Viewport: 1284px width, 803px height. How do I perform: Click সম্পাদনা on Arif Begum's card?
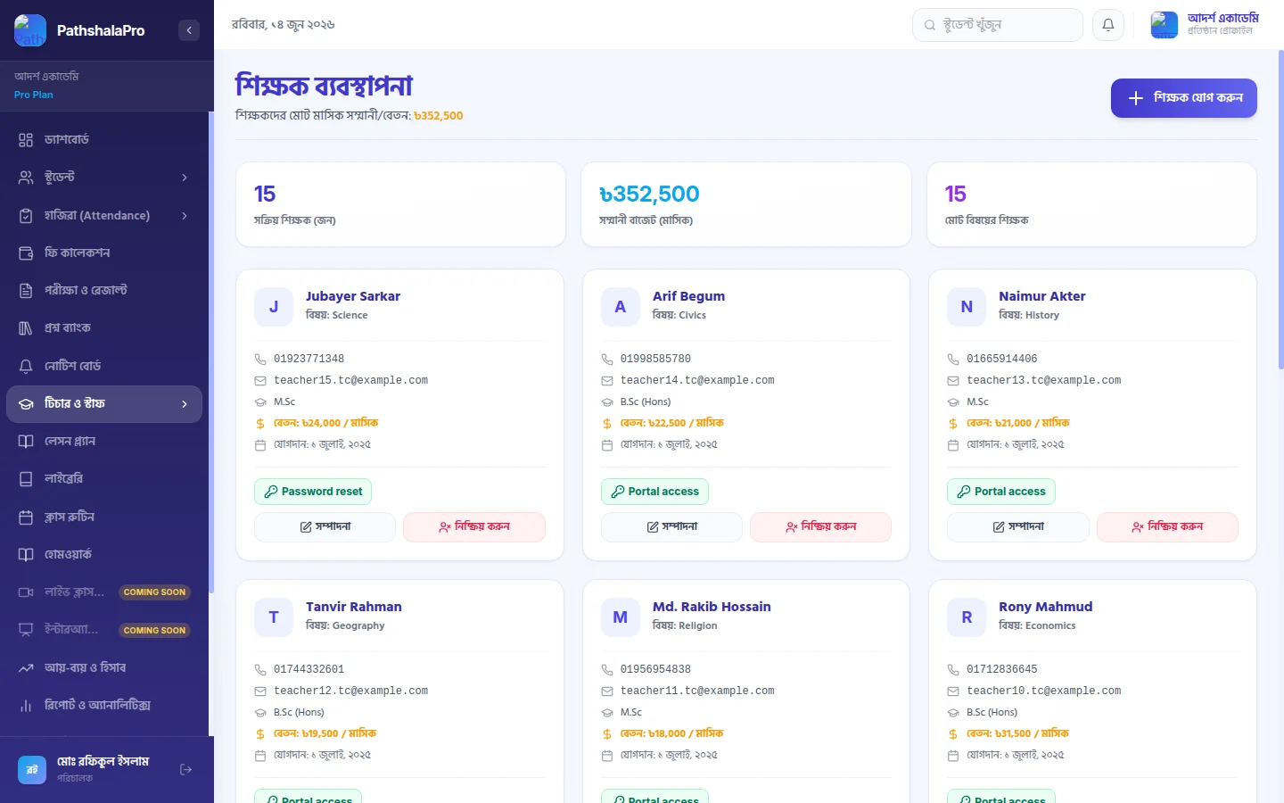coord(671,527)
